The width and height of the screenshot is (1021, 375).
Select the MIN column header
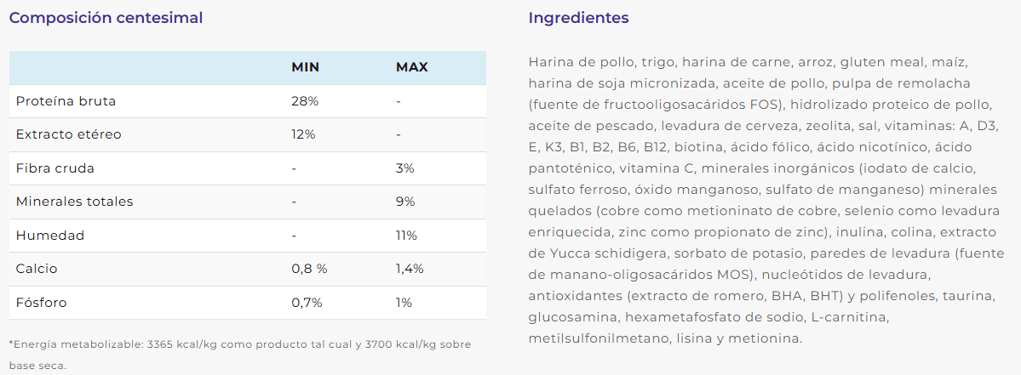pos(306,67)
